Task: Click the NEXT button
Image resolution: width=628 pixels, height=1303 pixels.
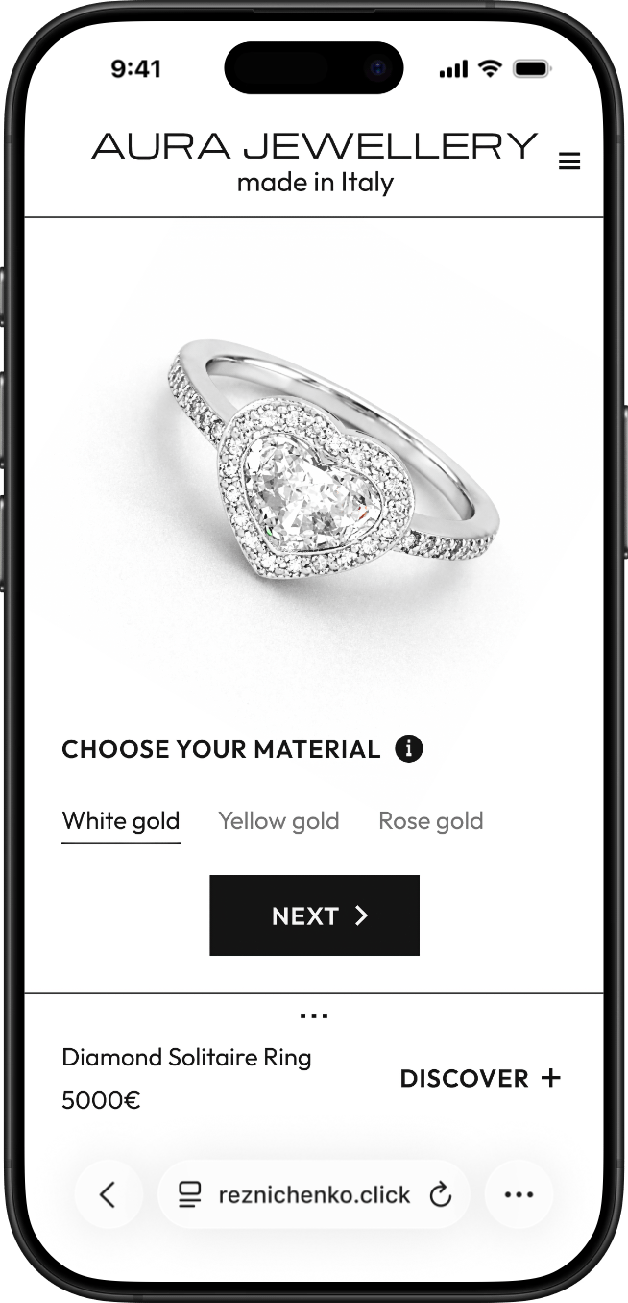Action: point(315,915)
